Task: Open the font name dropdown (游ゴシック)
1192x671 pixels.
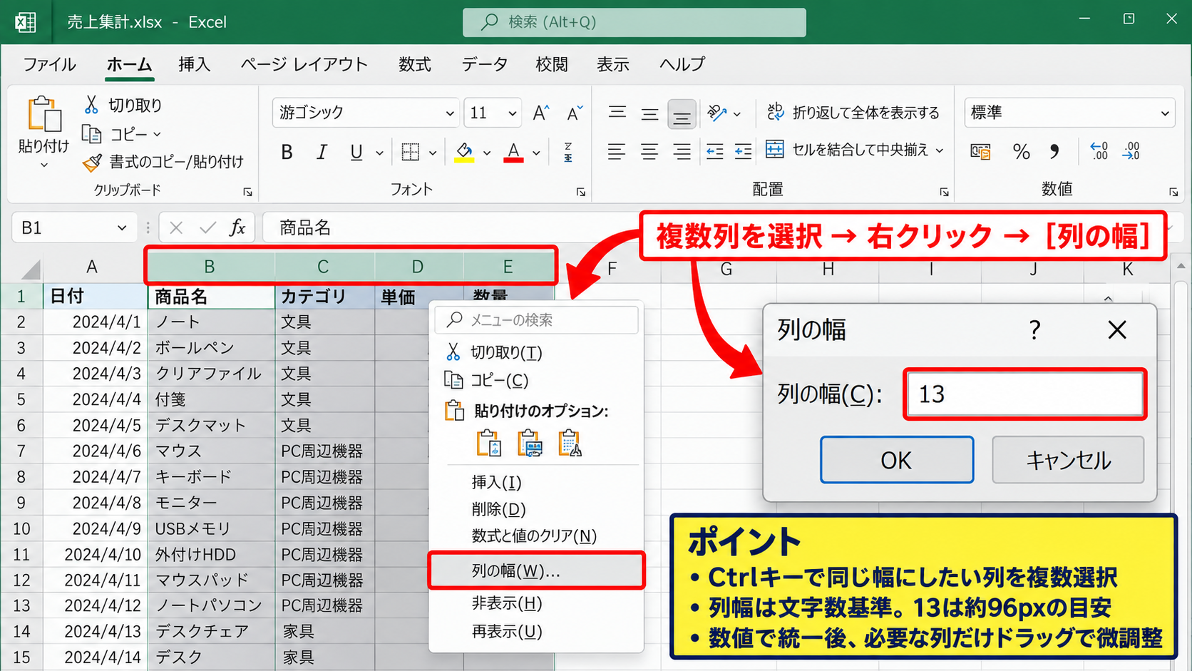Action: (x=450, y=113)
